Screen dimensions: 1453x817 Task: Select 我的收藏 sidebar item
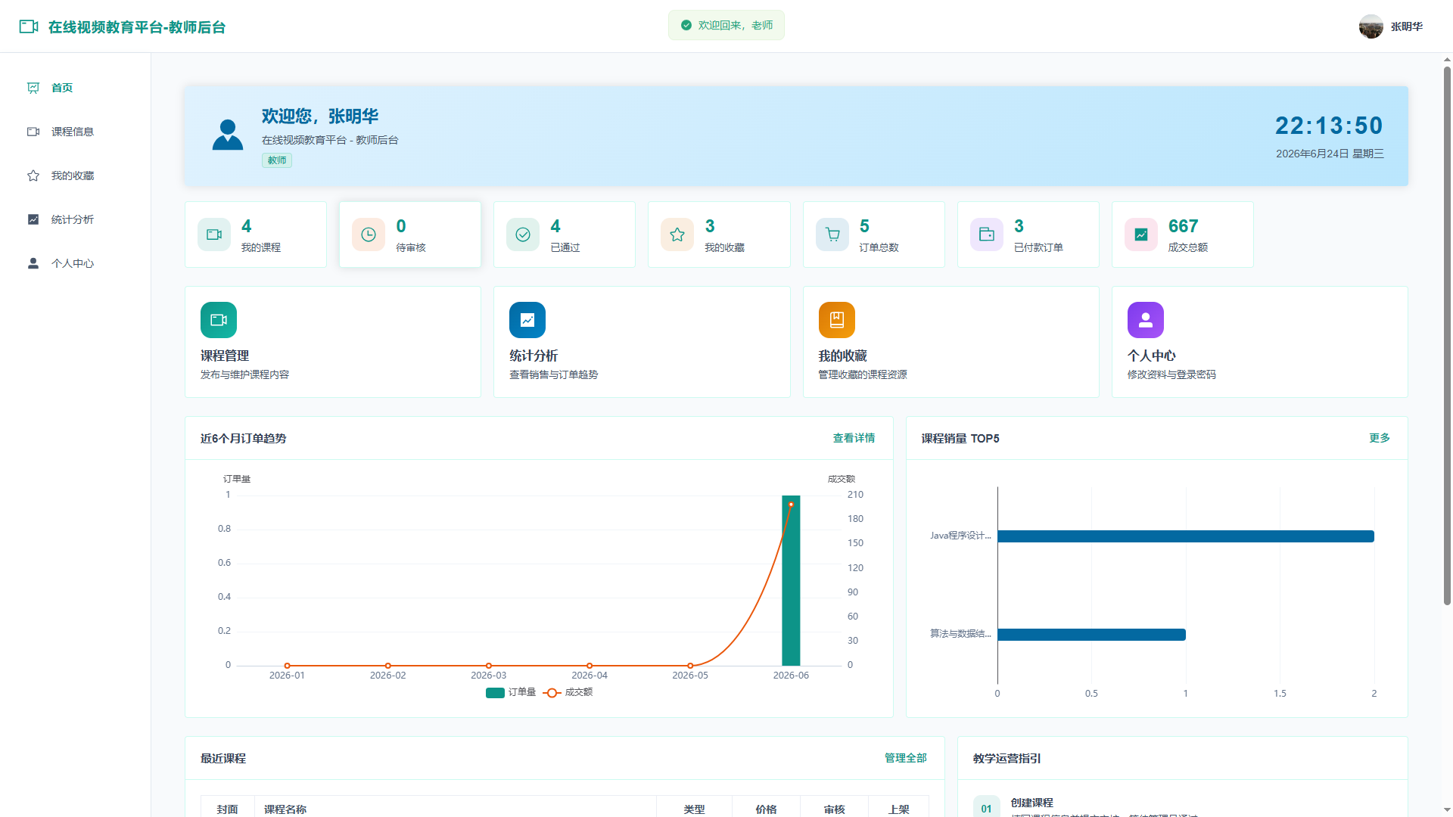click(73, 176)
